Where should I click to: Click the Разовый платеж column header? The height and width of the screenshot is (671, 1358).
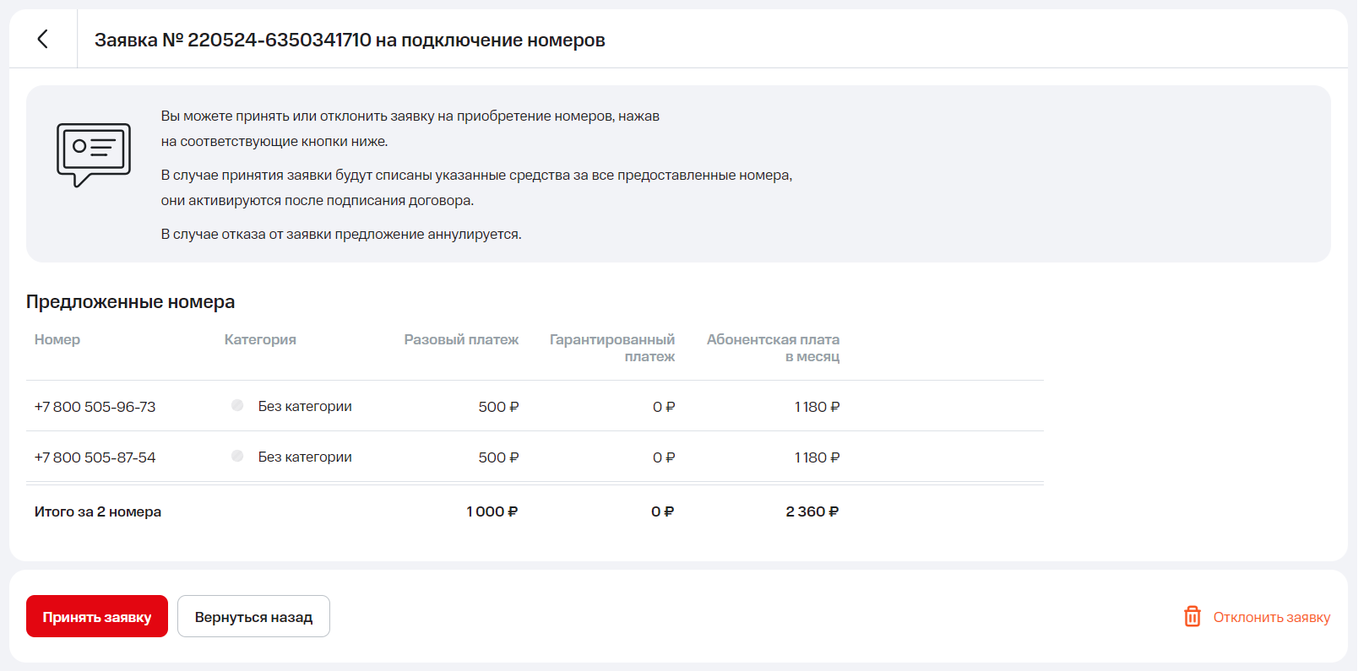click(x=461, y=339)
